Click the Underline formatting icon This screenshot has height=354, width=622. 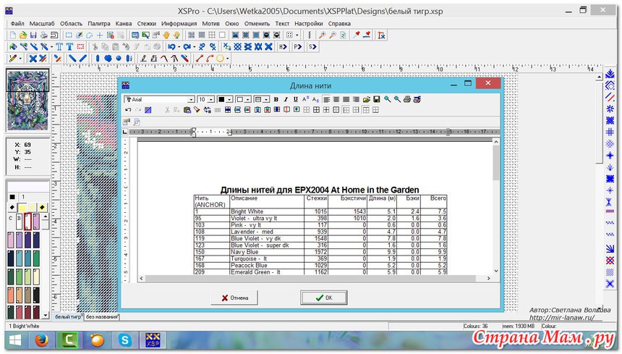point(295,99)
